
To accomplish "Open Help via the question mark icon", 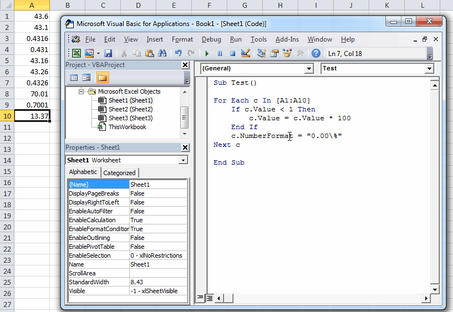I will [315, 54].
